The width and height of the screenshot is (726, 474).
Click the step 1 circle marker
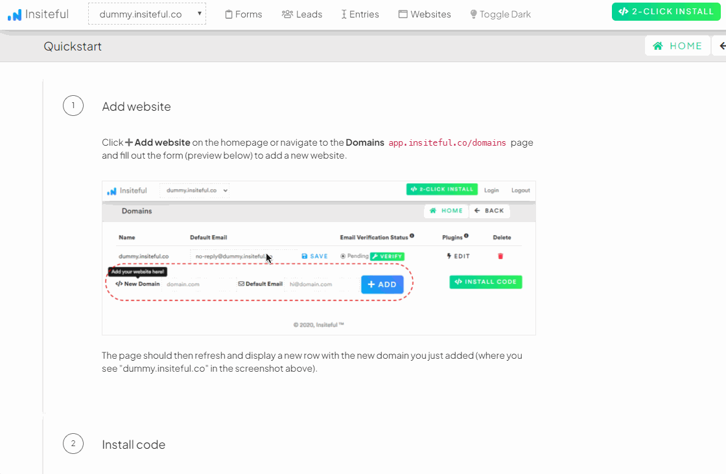(x=73, y=106)
